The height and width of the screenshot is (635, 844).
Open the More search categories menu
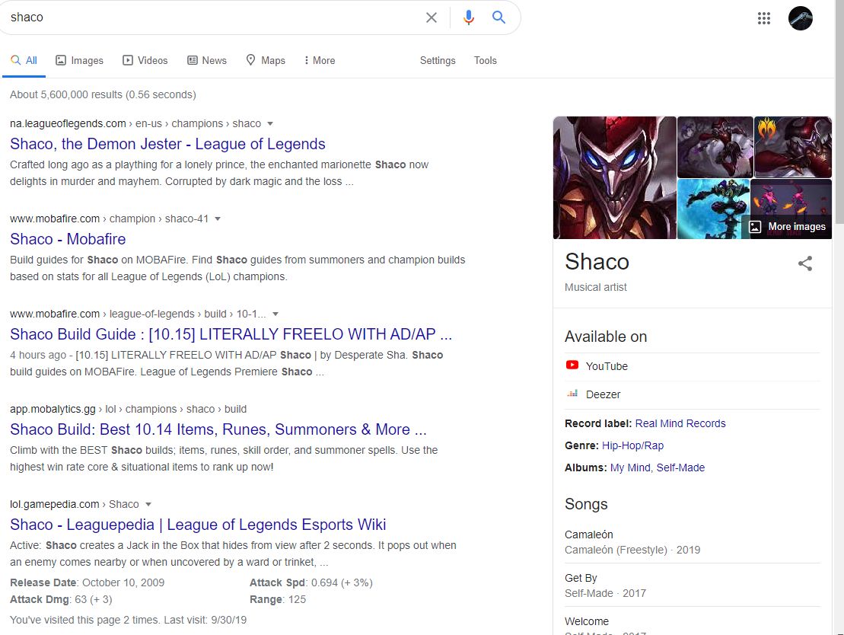point(319,60)
